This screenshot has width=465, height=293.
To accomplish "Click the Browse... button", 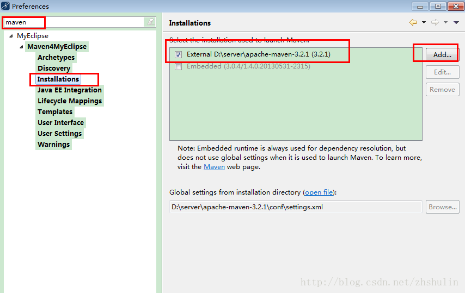I will (x=443, y=207).
